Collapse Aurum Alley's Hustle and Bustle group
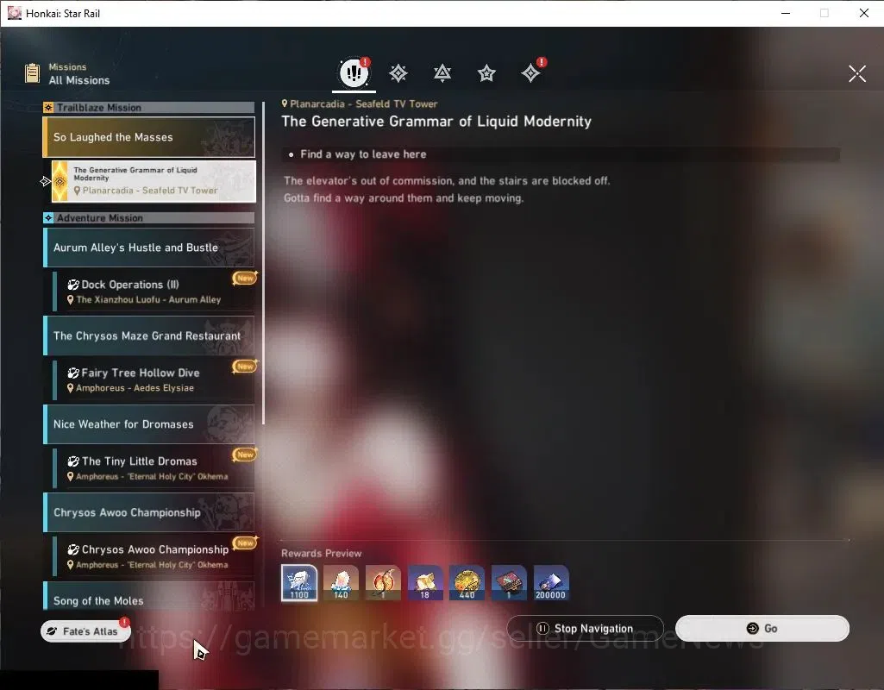The height and width of the screenshot is (690, 884). tap(149, 248)
